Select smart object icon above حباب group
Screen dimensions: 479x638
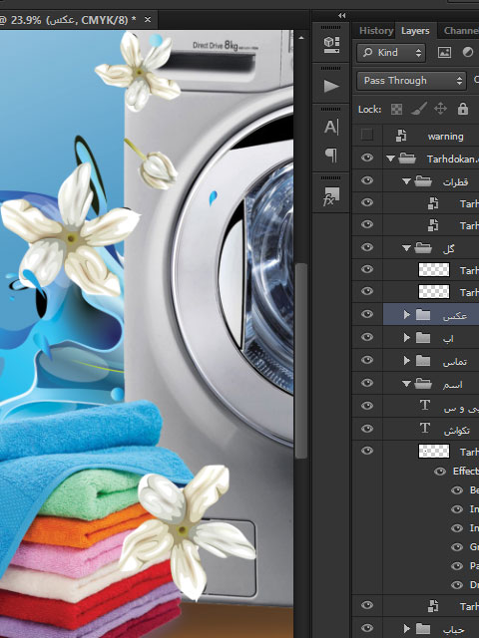433,606
